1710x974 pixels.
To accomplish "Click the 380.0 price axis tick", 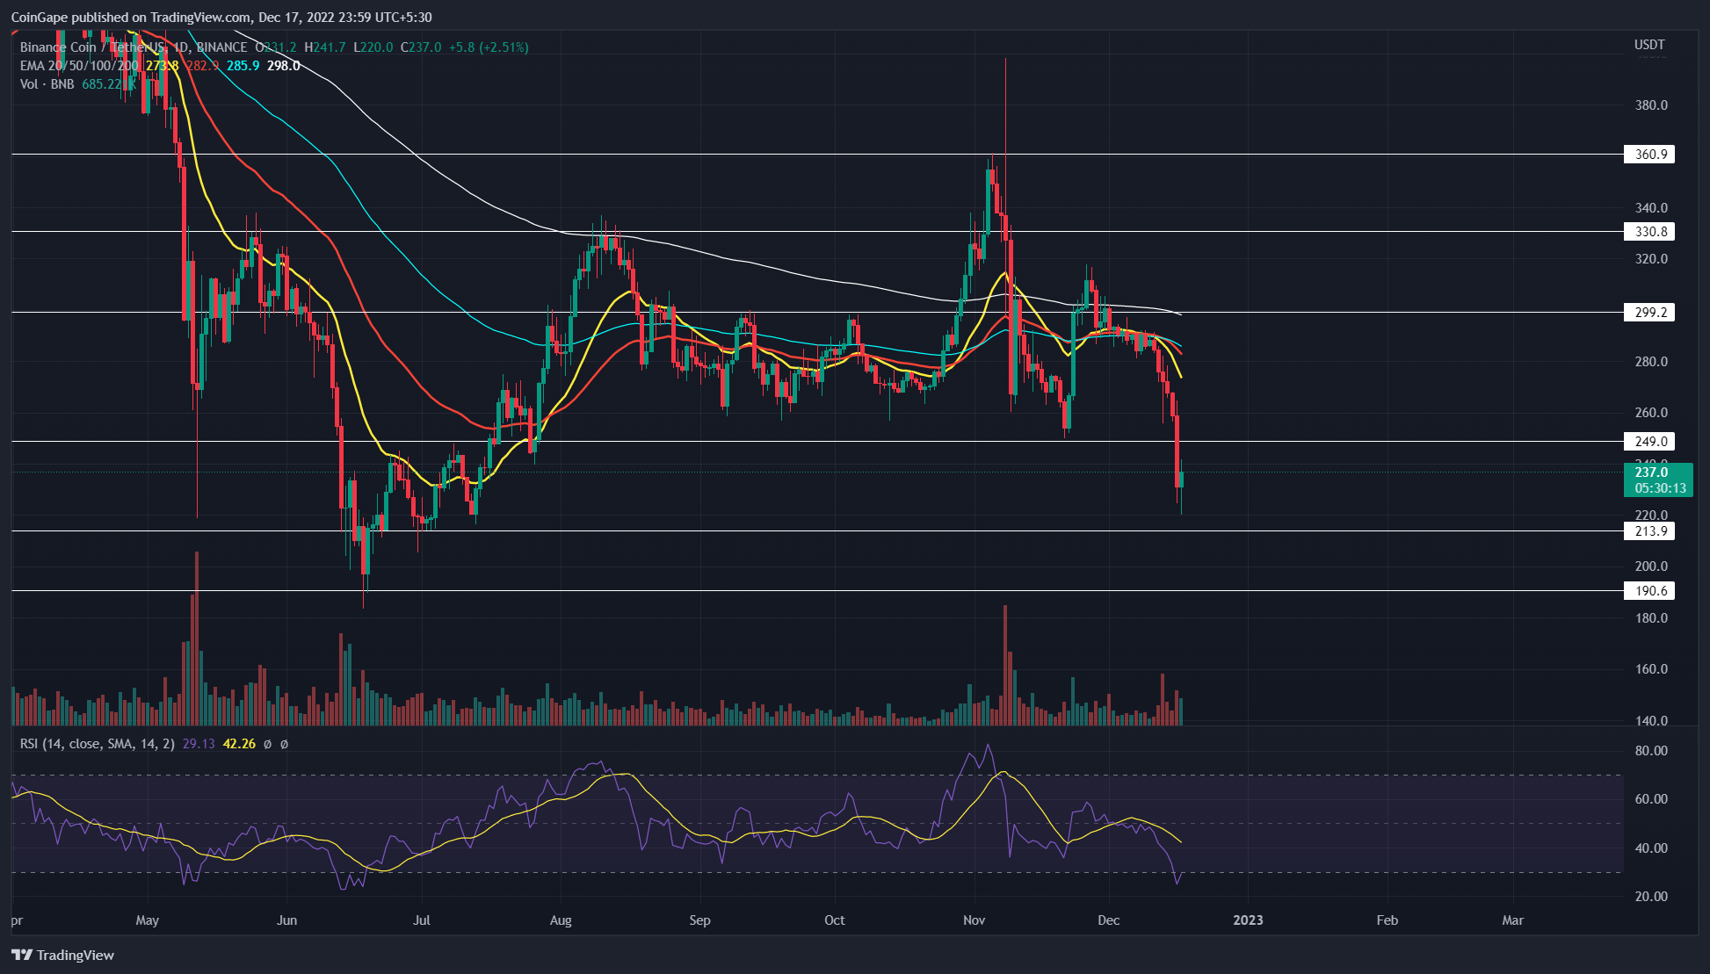I will pyautogui.click(x=1650, y=105).
